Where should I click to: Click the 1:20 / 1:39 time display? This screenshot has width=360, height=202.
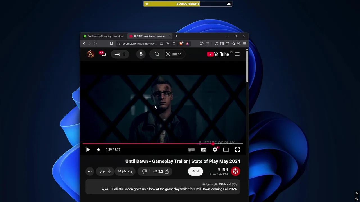(x=113, y=150)
